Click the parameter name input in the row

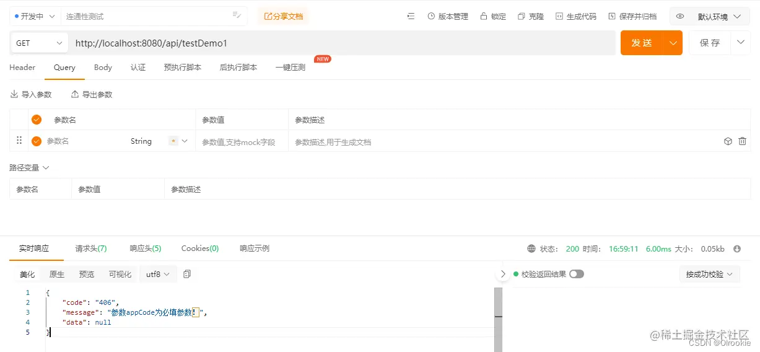click(x=84, y=141)
